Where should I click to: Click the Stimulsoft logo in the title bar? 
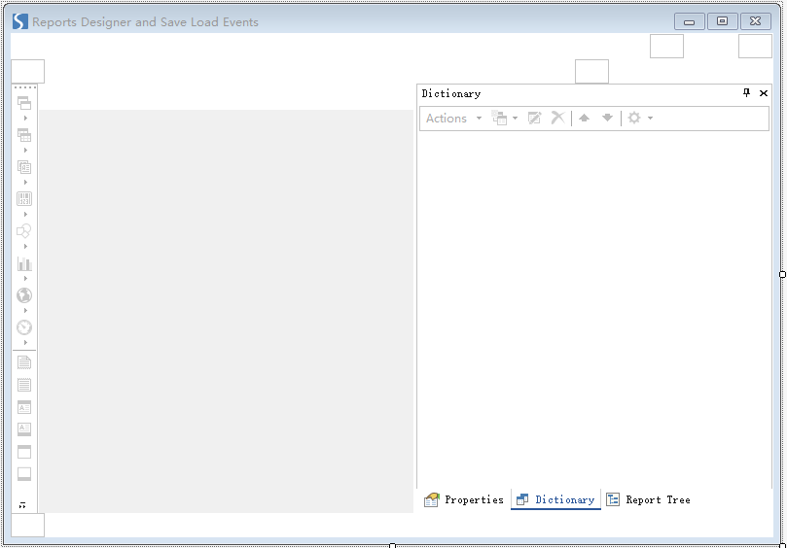point(19,21)
